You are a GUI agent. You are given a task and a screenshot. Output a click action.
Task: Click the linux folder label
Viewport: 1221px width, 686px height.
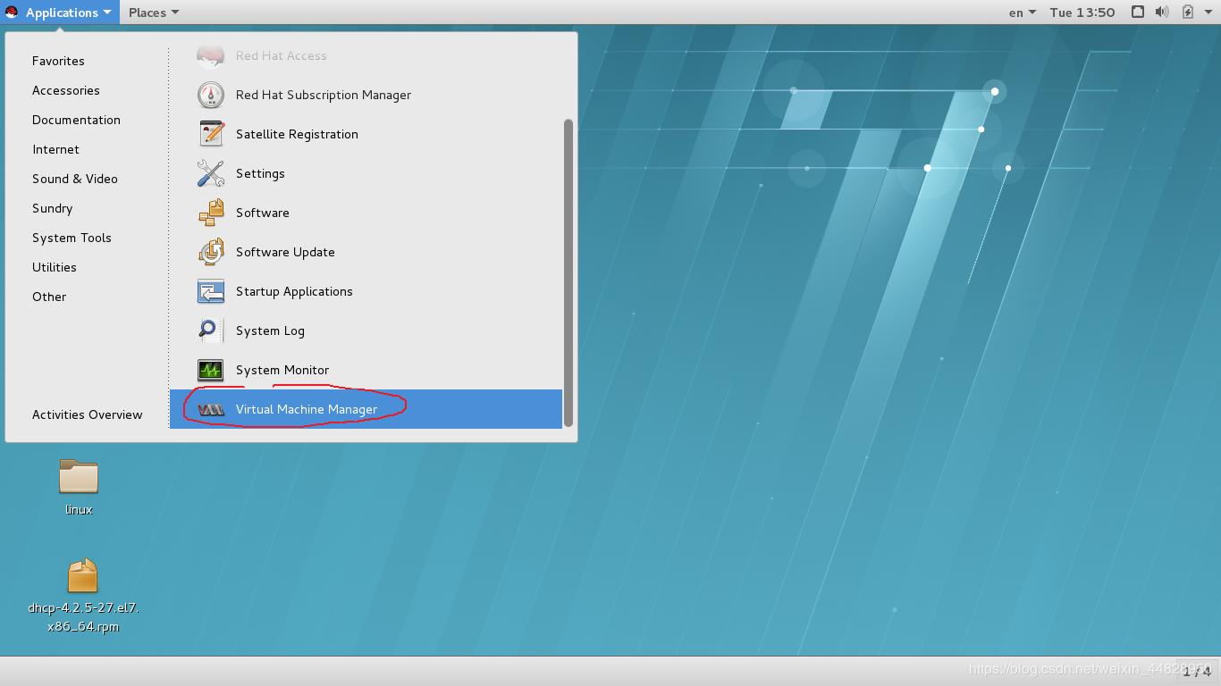coord(79,509)
